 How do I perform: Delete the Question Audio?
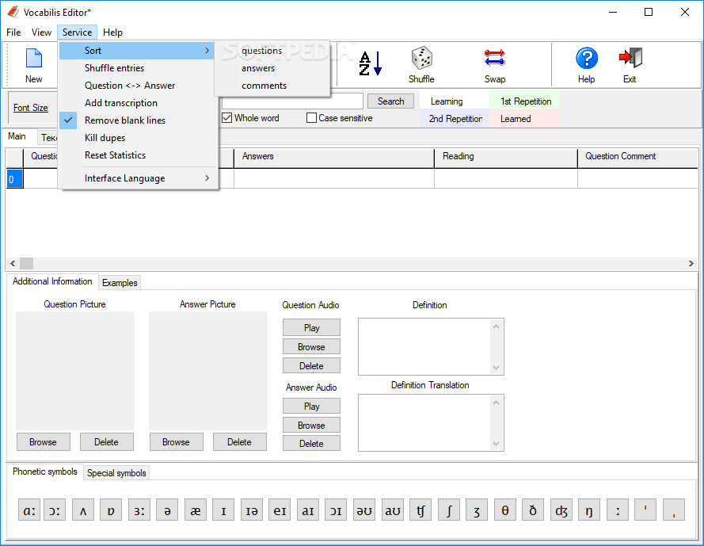pyautogui.click(x=311, y=366)
